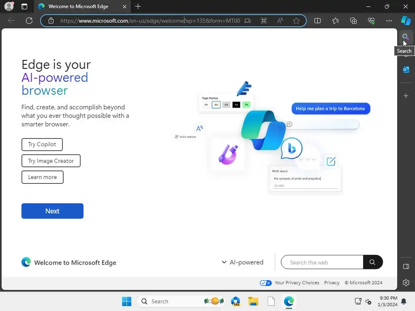Open File Explorer from taskbar

click(x=253, y=301)
